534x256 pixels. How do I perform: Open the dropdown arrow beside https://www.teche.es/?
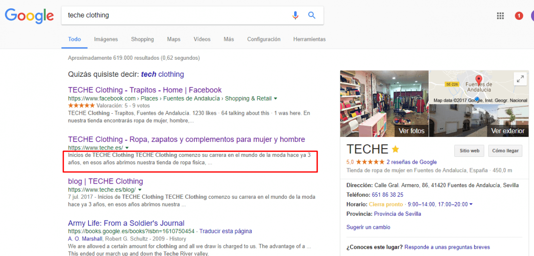point(127,148)
